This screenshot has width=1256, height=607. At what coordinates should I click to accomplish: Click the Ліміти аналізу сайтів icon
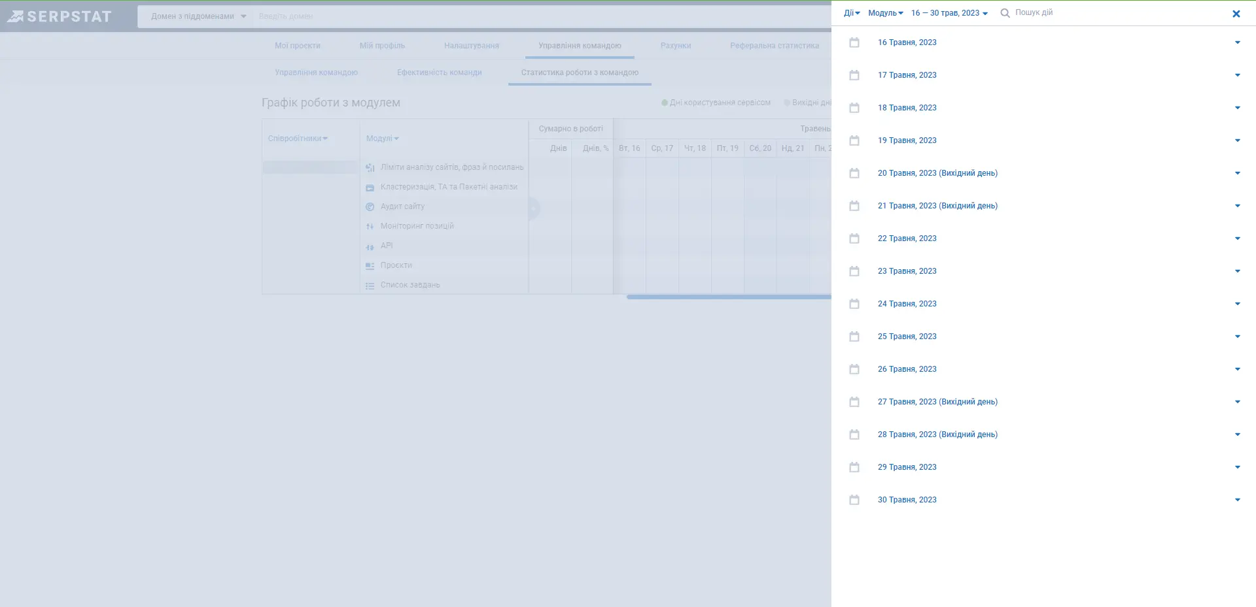(370, 168)
